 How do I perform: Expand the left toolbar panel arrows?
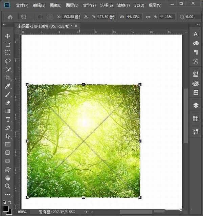point(4,25)
